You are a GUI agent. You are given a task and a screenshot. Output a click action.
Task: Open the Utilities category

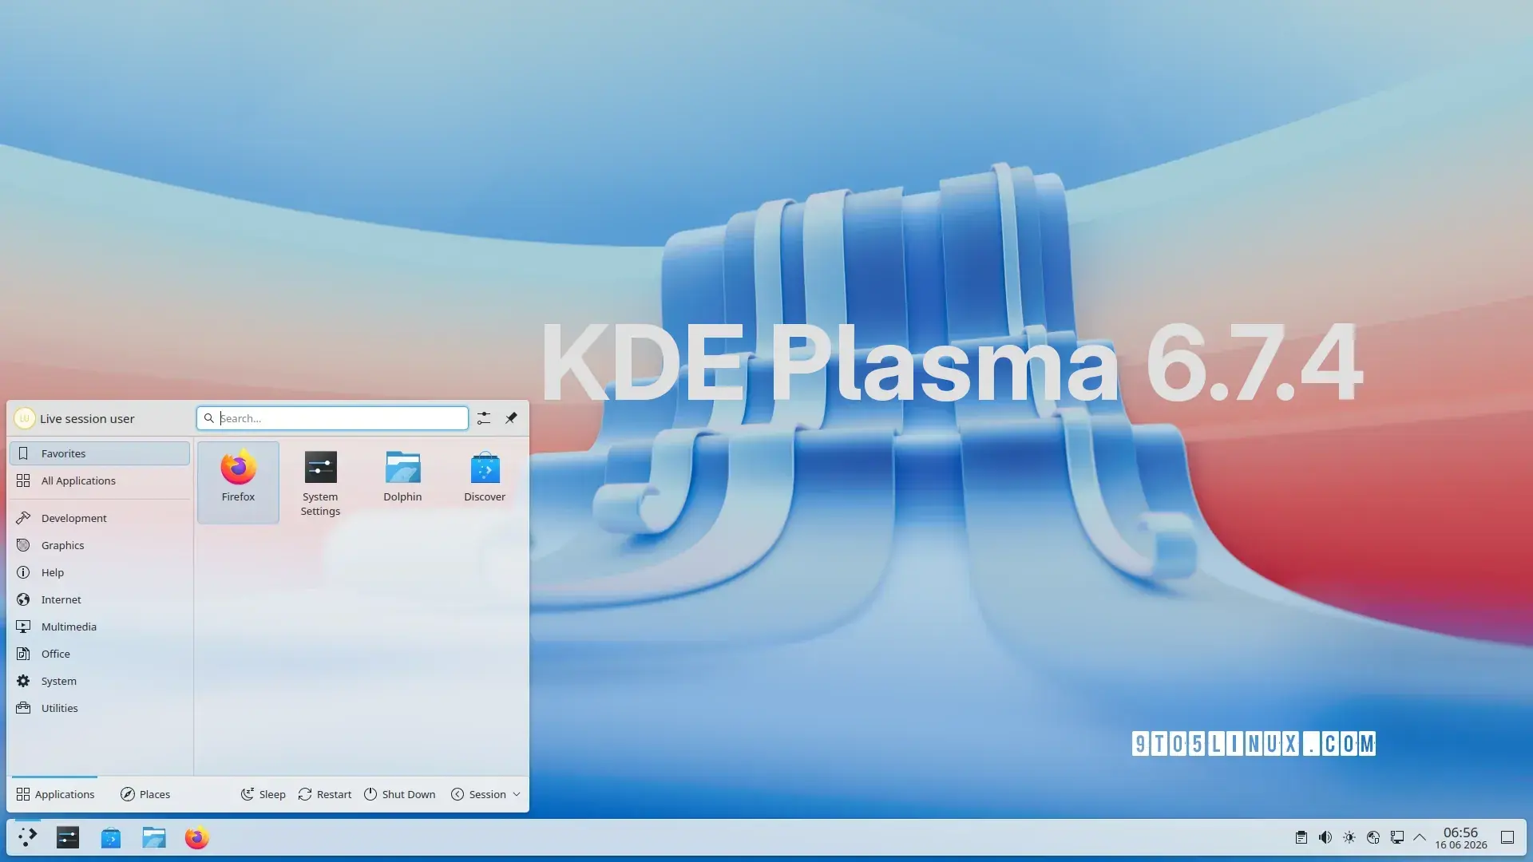tap(100, 708)
